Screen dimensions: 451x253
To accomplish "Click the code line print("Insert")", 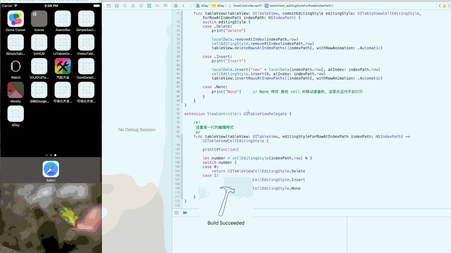I will click(x=229, y=61).
